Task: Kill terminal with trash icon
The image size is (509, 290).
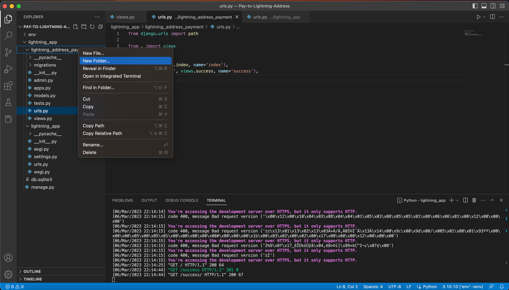Action: tap(474, 200)
